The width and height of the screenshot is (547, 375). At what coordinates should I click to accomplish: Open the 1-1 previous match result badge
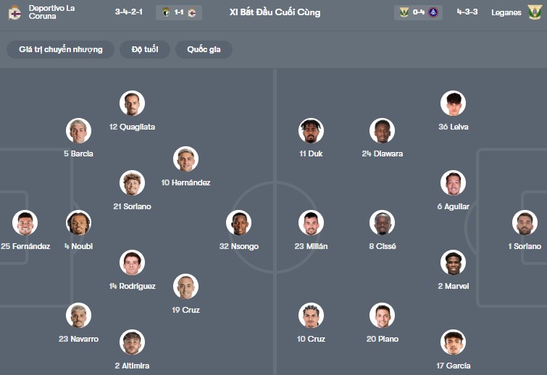point(178,12)
